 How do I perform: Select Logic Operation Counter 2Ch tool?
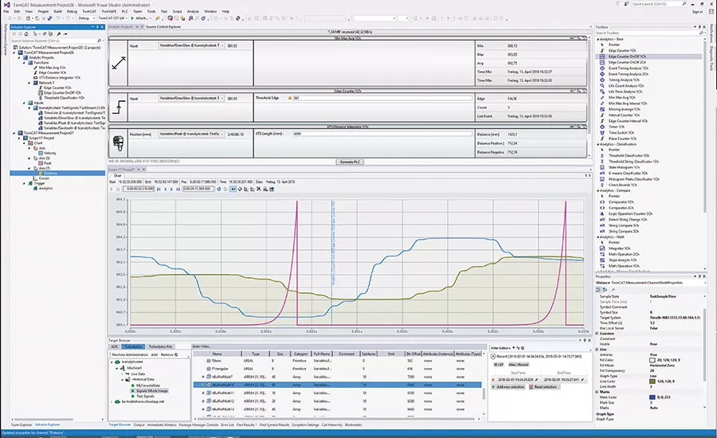(630, 213)
